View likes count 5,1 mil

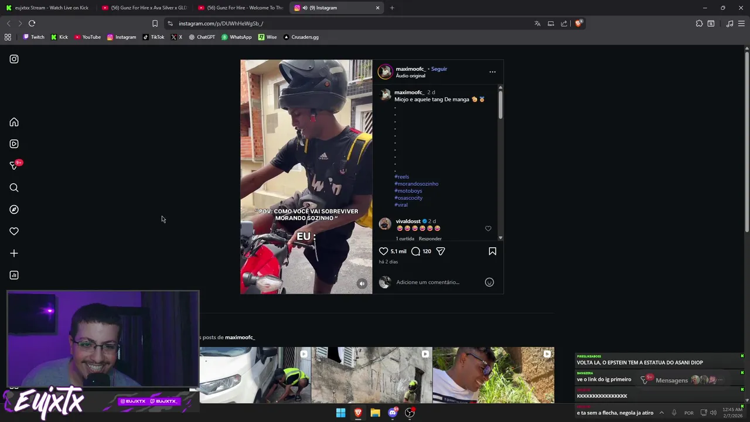pos(398,251)
